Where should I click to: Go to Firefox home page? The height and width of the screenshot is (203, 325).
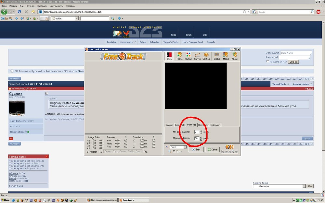tap(33, 12)
